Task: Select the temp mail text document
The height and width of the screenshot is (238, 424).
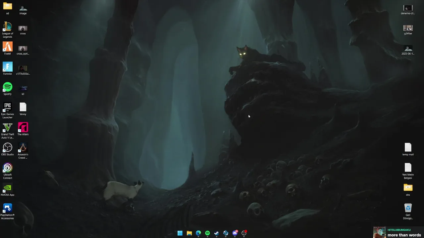Action: 408,149
